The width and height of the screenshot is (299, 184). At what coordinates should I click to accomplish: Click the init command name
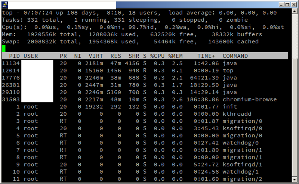click(230, 107)
